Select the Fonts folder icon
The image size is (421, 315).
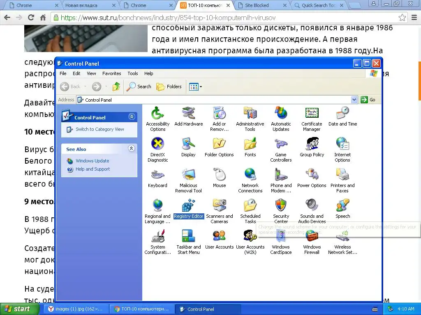click(250, 144)
